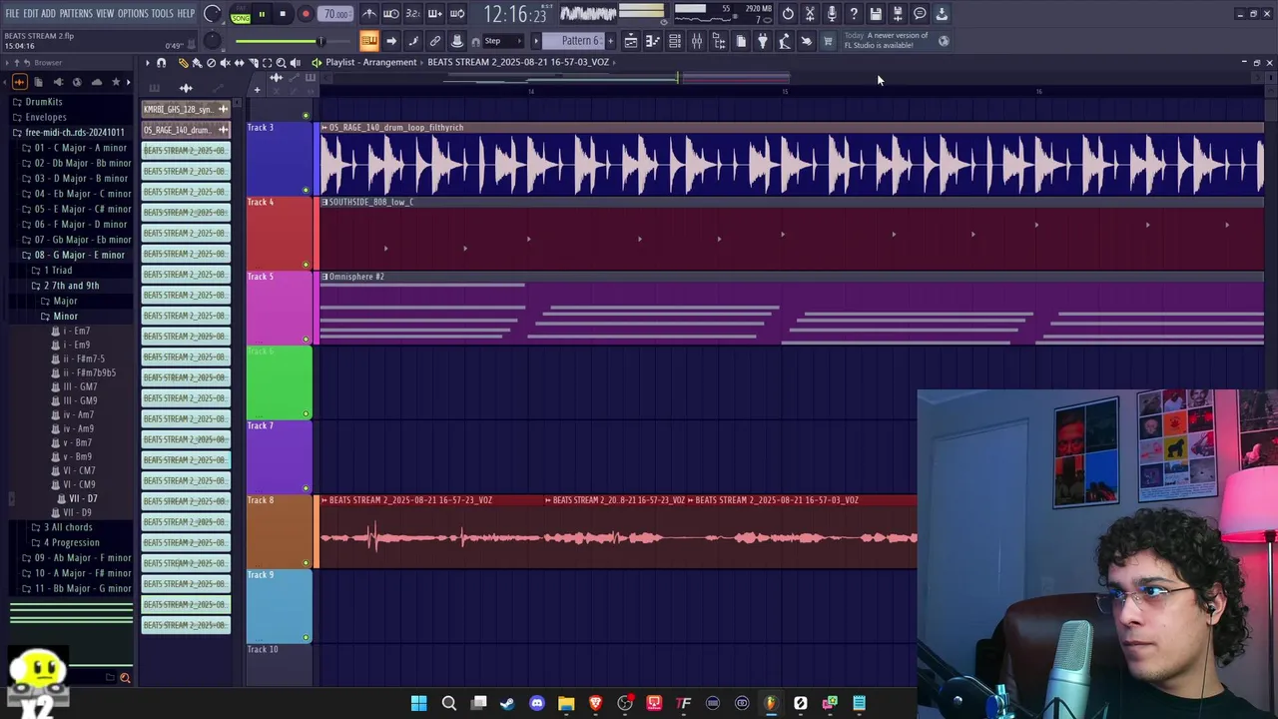The height and width of the screenshot is (719, 1278).
Task: Open the VIEW menu
Action: coord(105,13)
